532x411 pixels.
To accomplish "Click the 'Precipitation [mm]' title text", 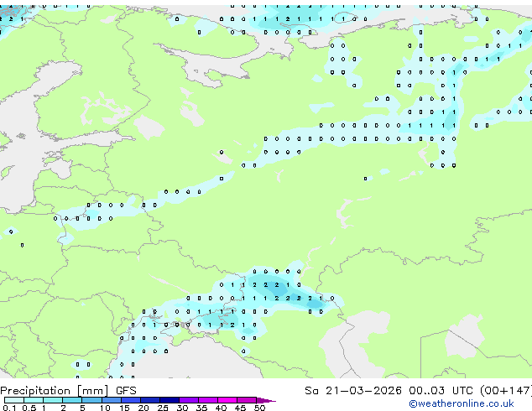I will click(55, 391).
